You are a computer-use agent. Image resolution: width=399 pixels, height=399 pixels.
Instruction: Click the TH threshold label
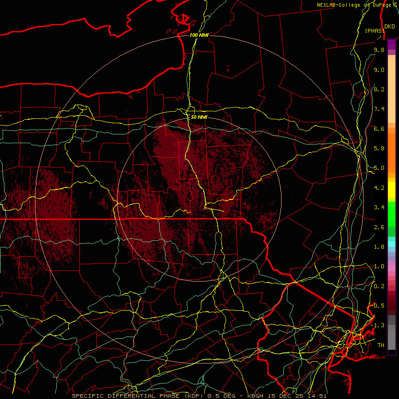coord(381,345)
